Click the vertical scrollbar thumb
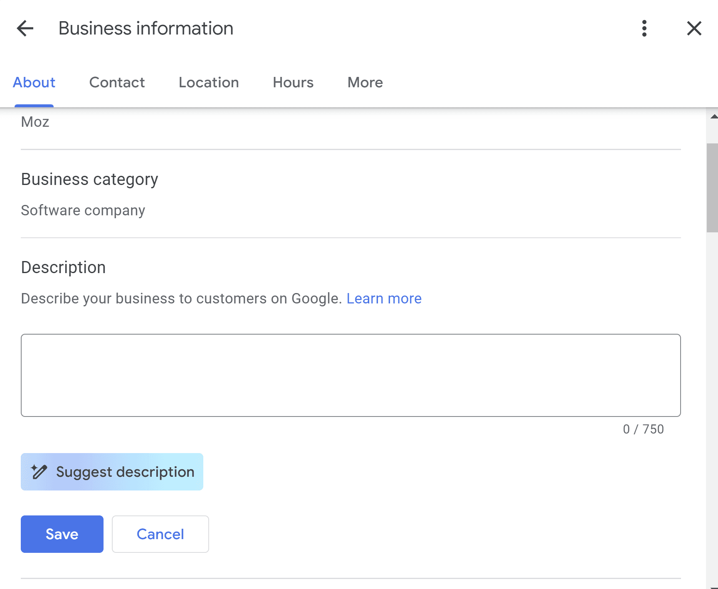This screenshot has width=718, height=589. coord(712,188)
